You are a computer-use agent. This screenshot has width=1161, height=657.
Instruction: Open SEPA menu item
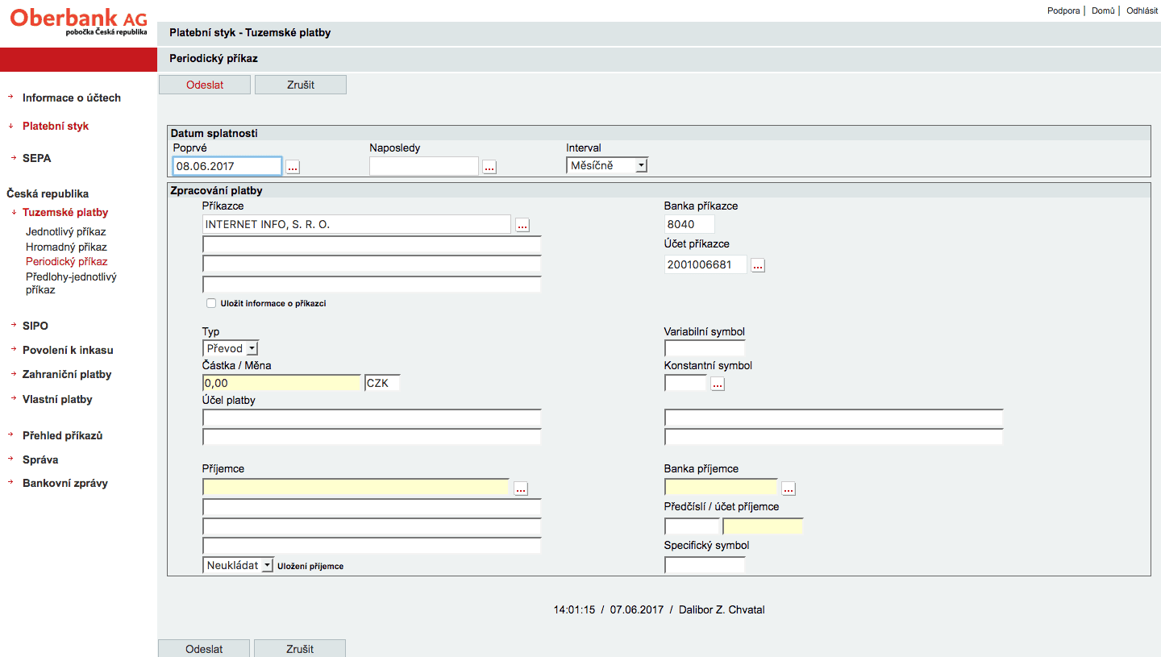click(37, 158)
